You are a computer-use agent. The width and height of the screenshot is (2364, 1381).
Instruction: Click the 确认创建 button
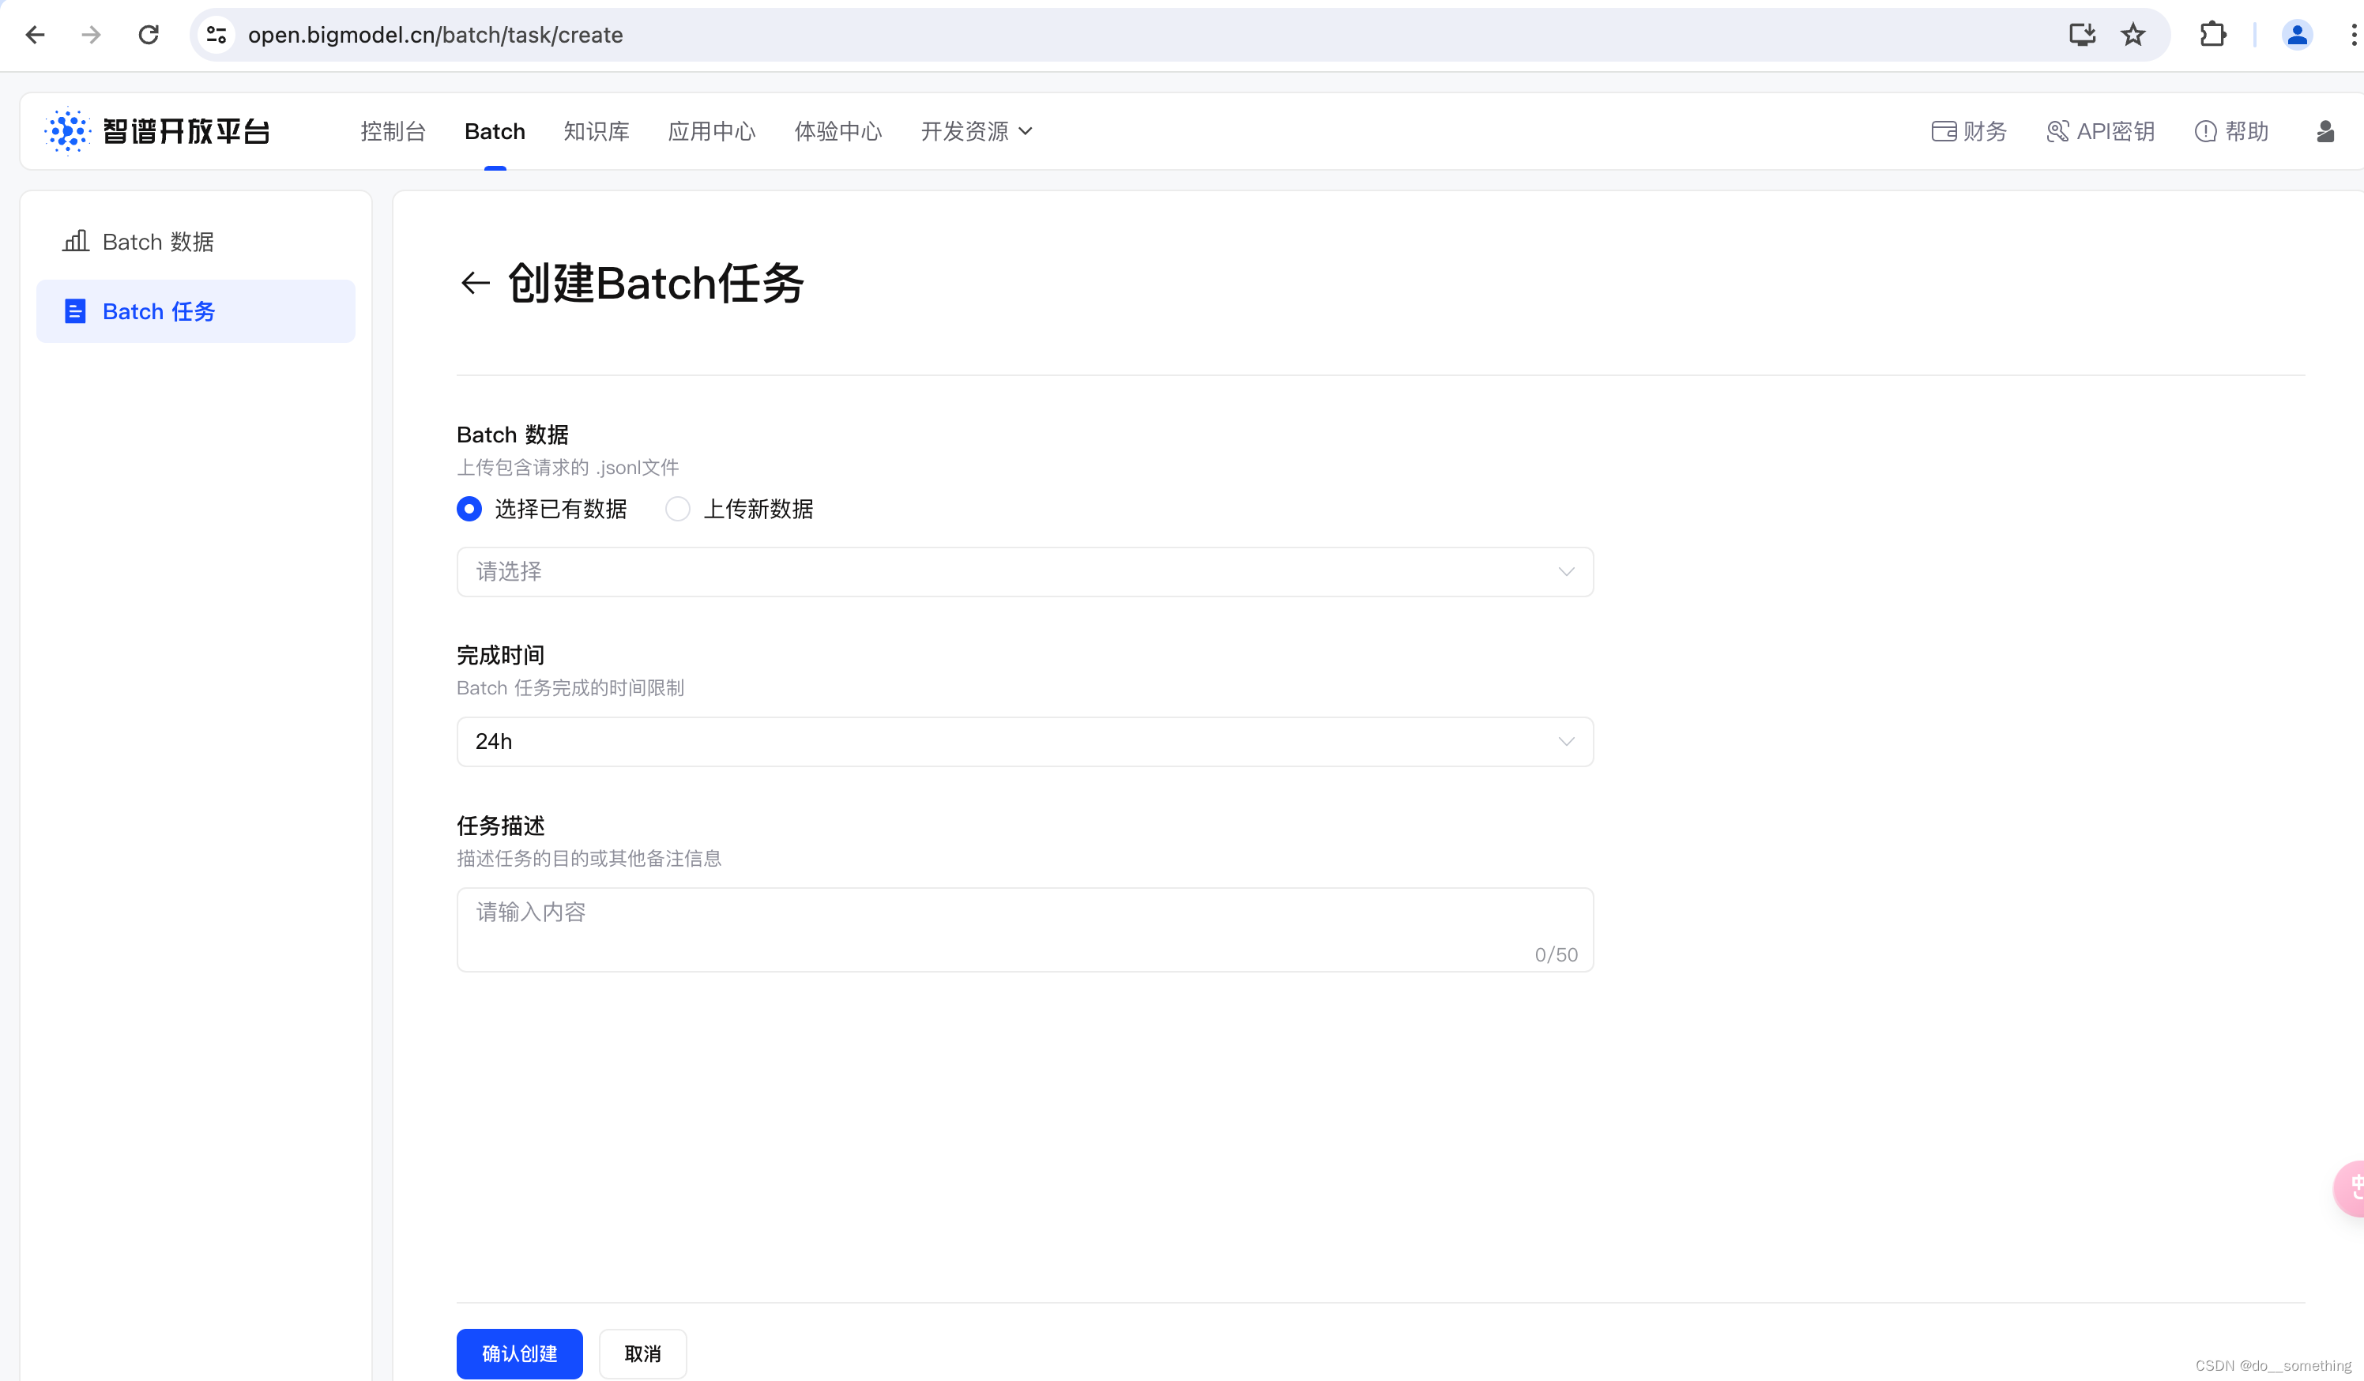(x=519, y=1353)
